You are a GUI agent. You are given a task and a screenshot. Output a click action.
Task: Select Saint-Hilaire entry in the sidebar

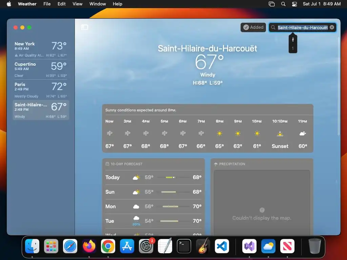pos(41,110)
